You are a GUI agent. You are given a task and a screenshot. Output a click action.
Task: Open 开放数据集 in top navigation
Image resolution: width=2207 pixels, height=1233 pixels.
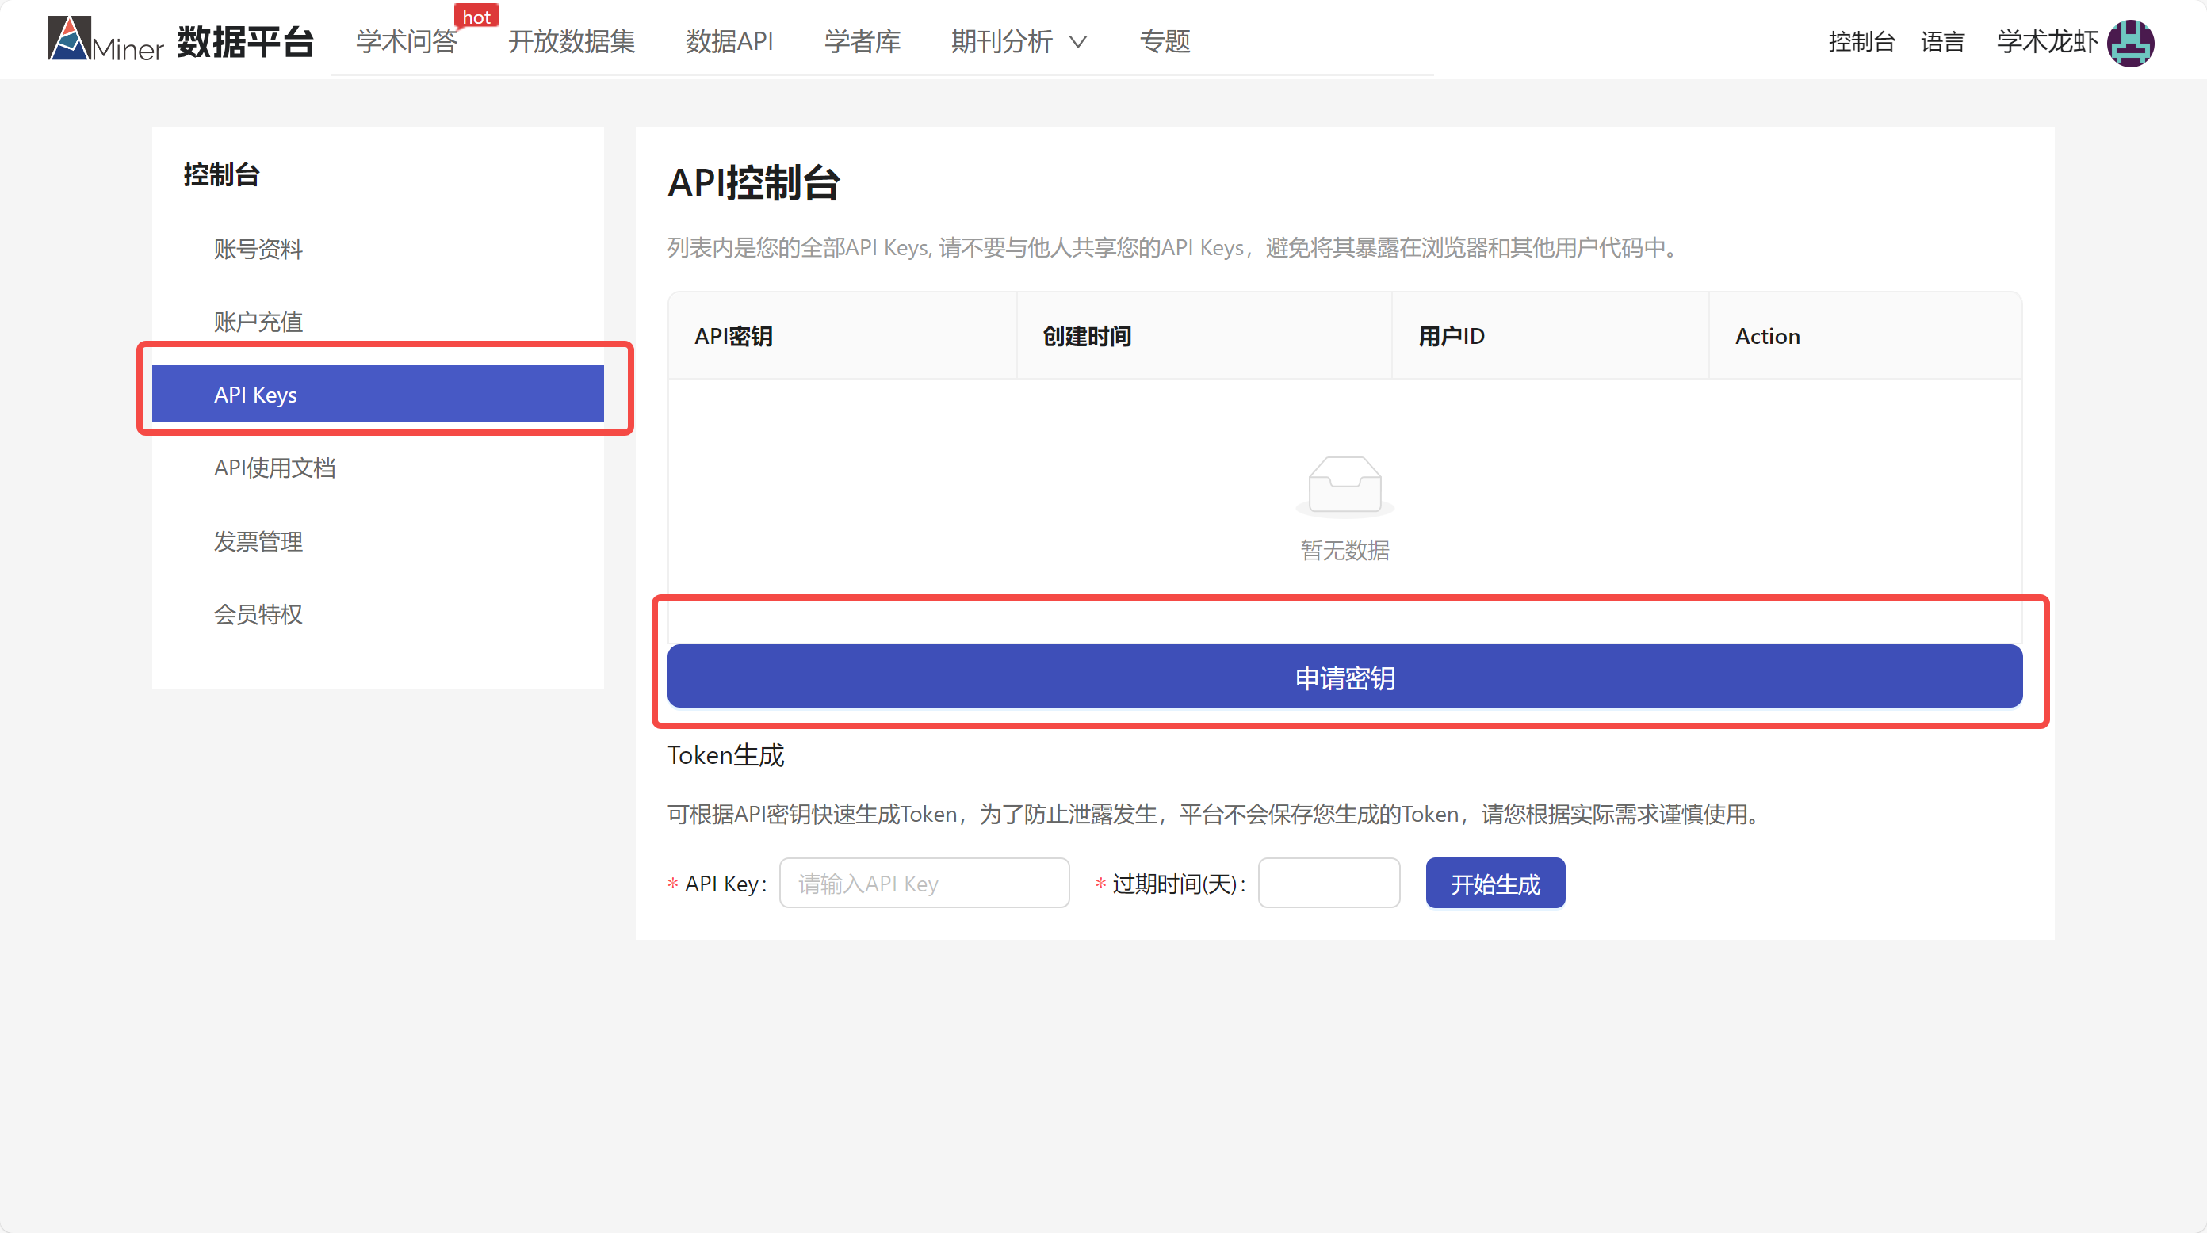click(x=571, y=42)
